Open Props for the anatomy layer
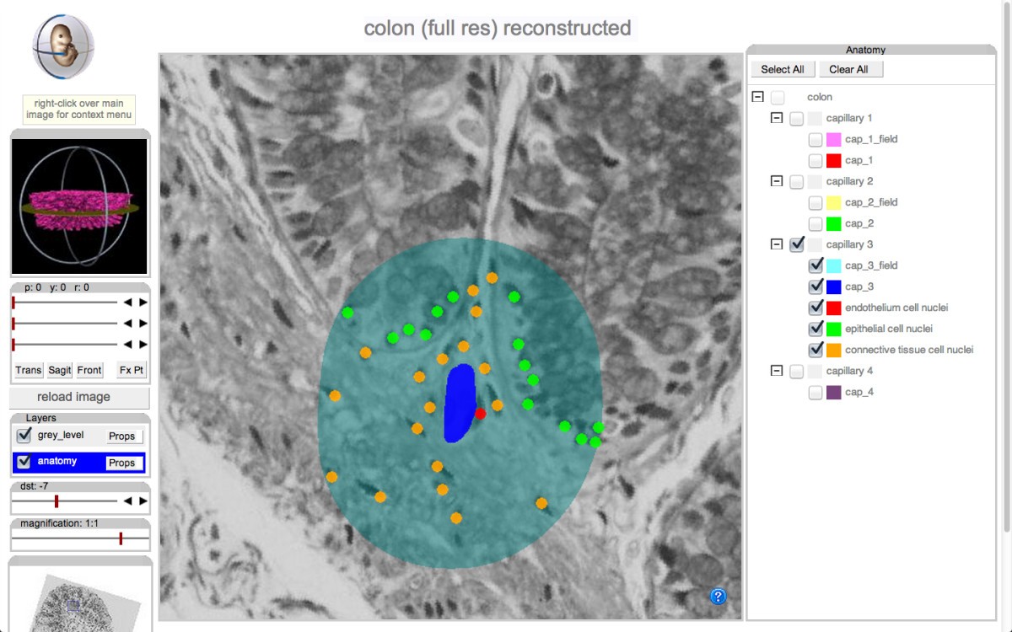1012x632 pixels. 123,462
